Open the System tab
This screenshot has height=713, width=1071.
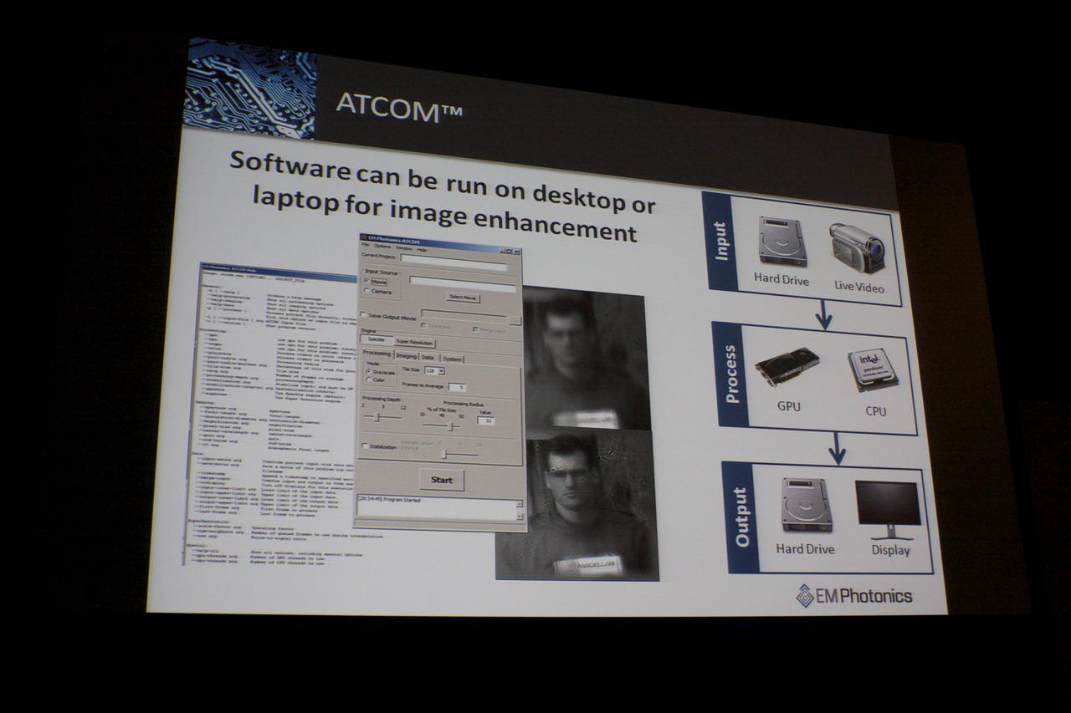(x=452, y=359)
